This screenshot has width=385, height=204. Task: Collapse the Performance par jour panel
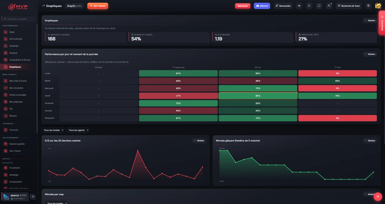pyautogui.click(x=370, y=54)
